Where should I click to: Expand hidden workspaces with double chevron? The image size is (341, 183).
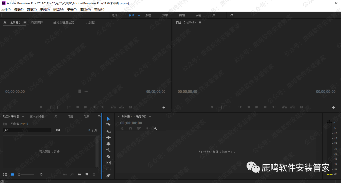click(232, 15)
